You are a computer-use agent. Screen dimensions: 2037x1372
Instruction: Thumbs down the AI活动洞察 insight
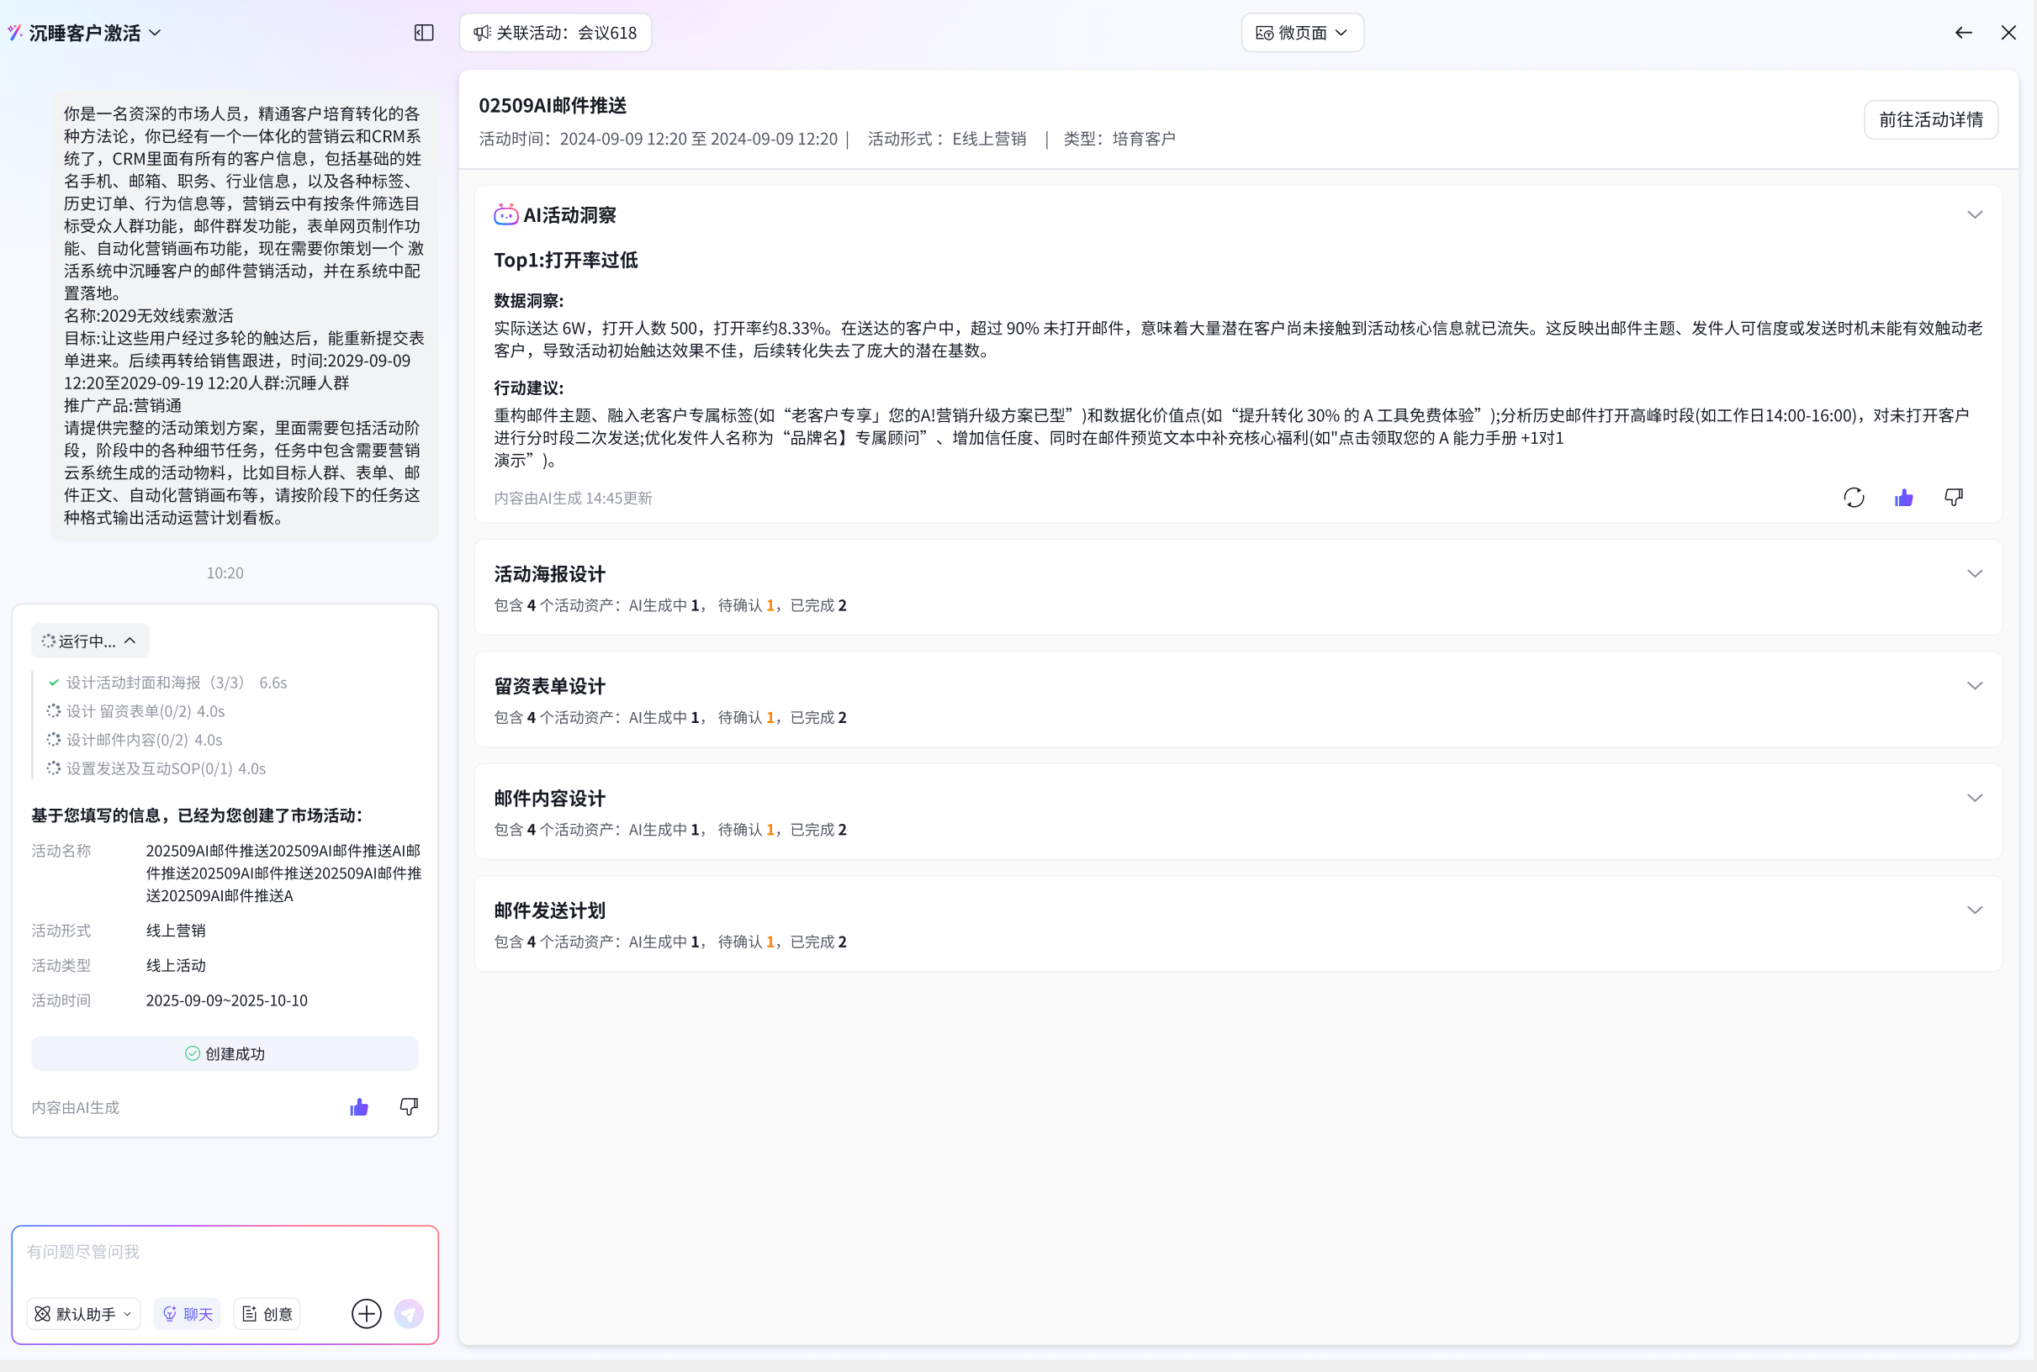1953,498
